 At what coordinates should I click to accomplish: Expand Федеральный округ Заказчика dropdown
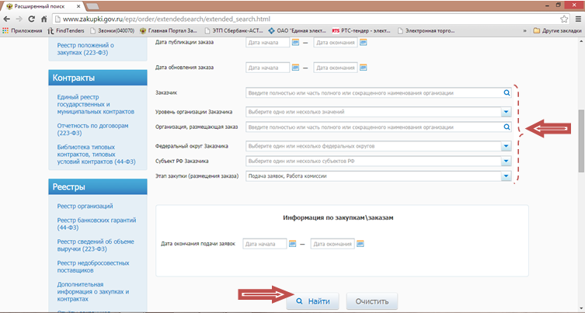coord(506,146)
